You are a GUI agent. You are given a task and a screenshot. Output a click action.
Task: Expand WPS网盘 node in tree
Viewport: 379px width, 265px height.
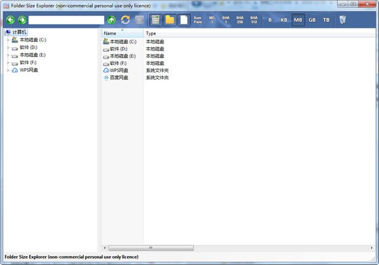pos(8,70)
